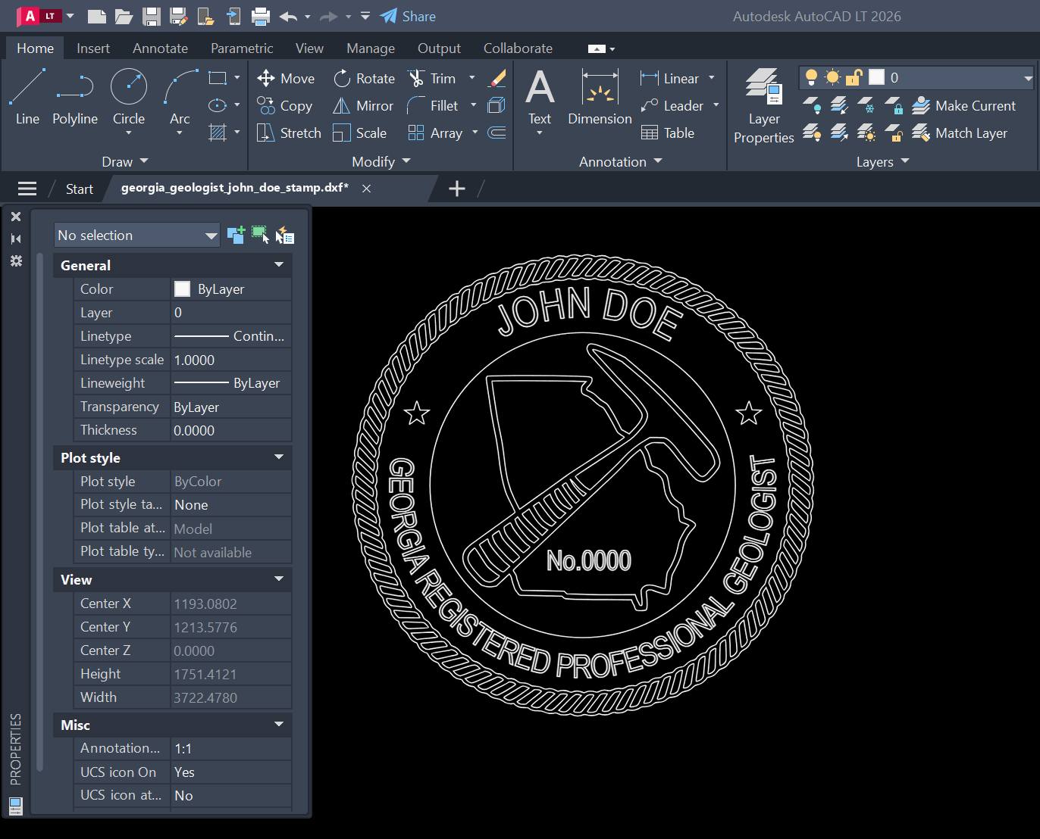Expand the Modify panel flyout
This screenshot has width=1040, height=839.
click(x=381, y=161)
